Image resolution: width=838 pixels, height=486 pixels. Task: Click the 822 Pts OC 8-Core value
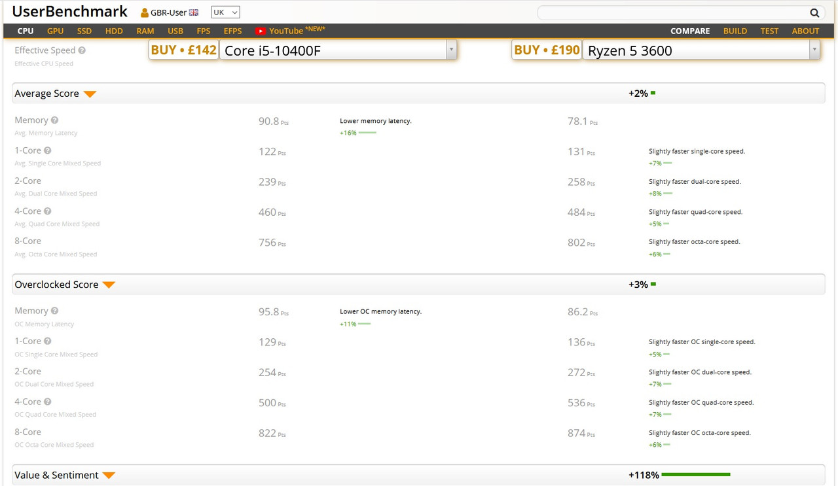[272, 433]
